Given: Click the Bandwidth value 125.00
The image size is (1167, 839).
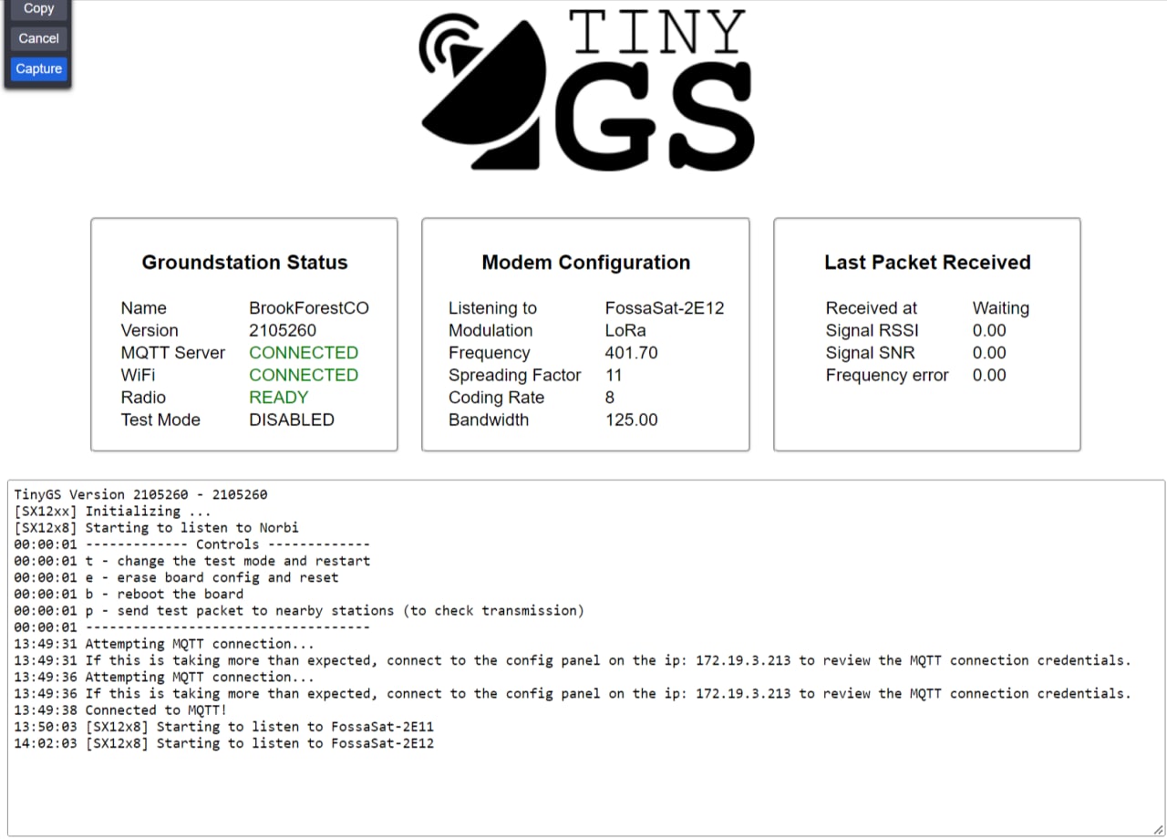Looking at the screenshot, I should pos(631,419).
